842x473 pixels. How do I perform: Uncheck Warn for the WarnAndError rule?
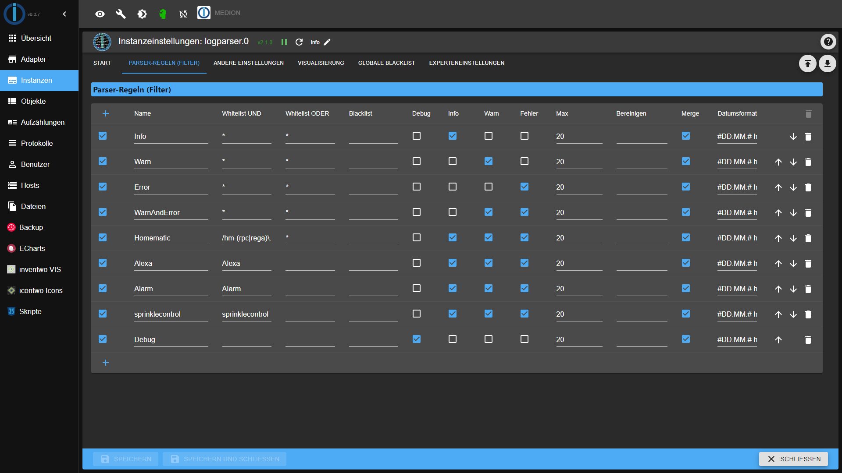pyautogui.click(x=489, y=212)
